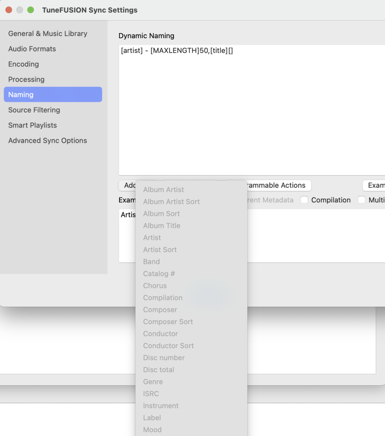Screen dimensions: 385x436
Task: Switch to Smart Playlists pane
Action: (53, 125)
